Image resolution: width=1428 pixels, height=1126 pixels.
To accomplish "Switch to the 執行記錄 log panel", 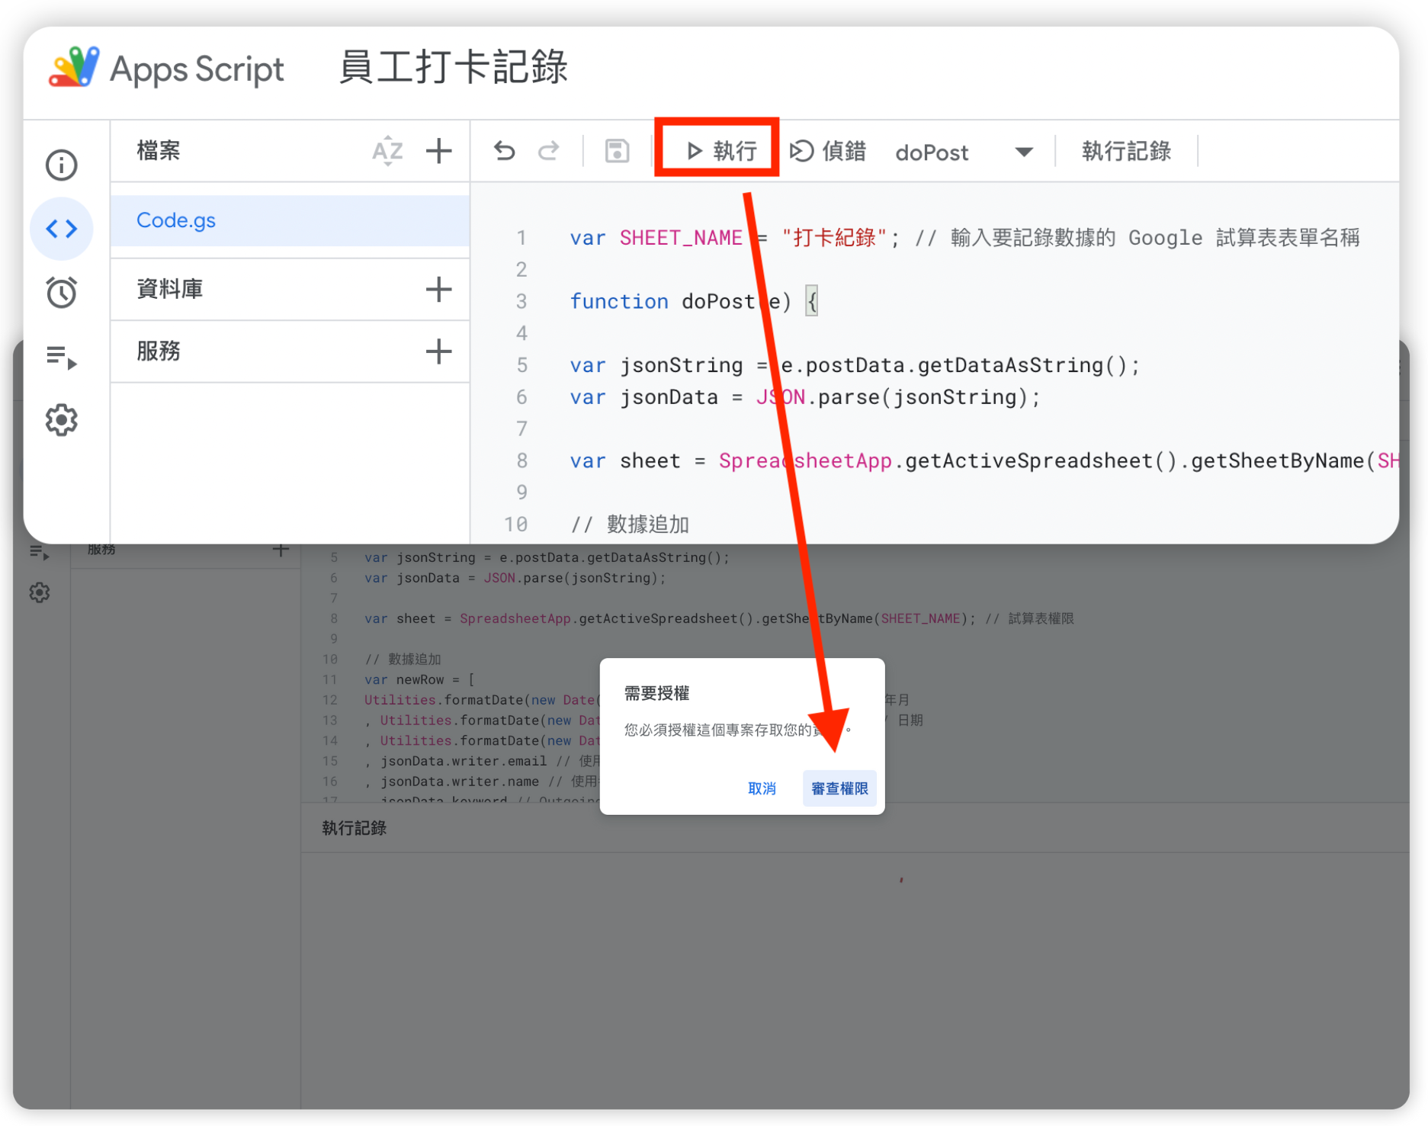I will tap(1126, 151).
